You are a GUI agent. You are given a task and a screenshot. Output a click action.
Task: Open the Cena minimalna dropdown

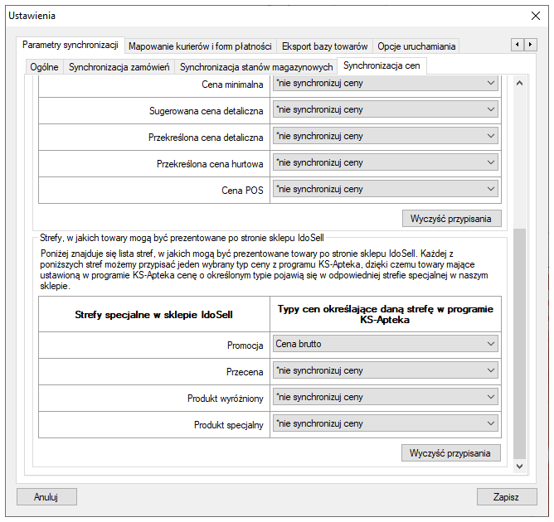(x=386, y=83)
